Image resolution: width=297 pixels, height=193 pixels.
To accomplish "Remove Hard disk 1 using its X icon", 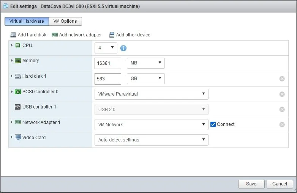I will [x=282, y=79].
